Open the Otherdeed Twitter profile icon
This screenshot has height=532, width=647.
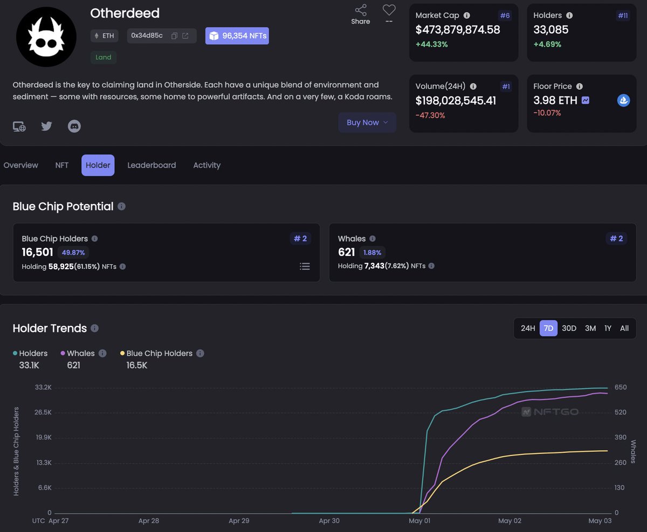(47, 127)
